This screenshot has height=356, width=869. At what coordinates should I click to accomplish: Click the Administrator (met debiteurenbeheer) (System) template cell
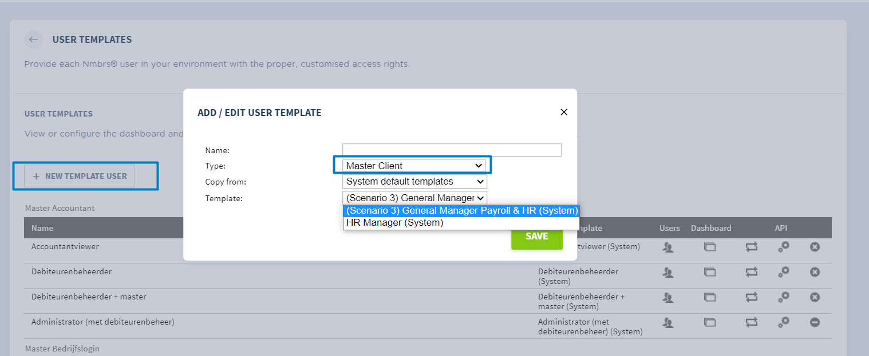[590, 326]
